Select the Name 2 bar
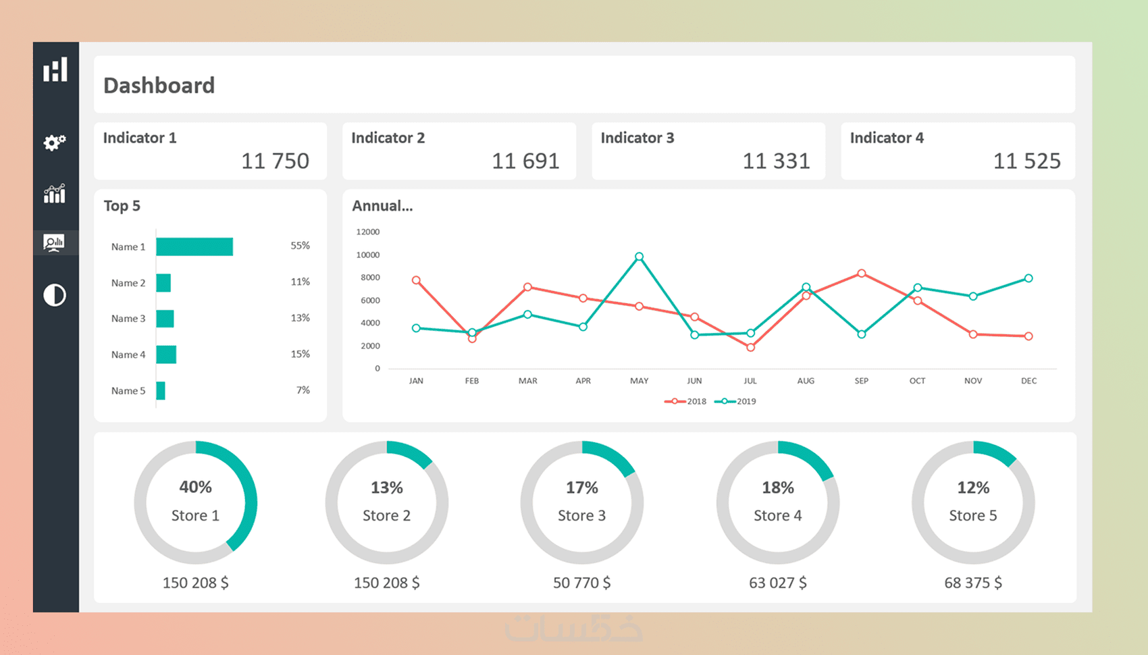 pos(163,283)
